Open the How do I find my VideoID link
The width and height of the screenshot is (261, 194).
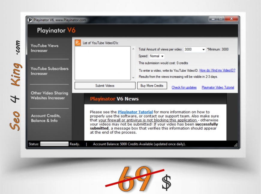tap(217, 70)
